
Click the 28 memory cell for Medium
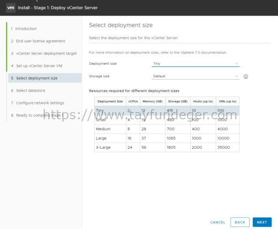(153, 129)
